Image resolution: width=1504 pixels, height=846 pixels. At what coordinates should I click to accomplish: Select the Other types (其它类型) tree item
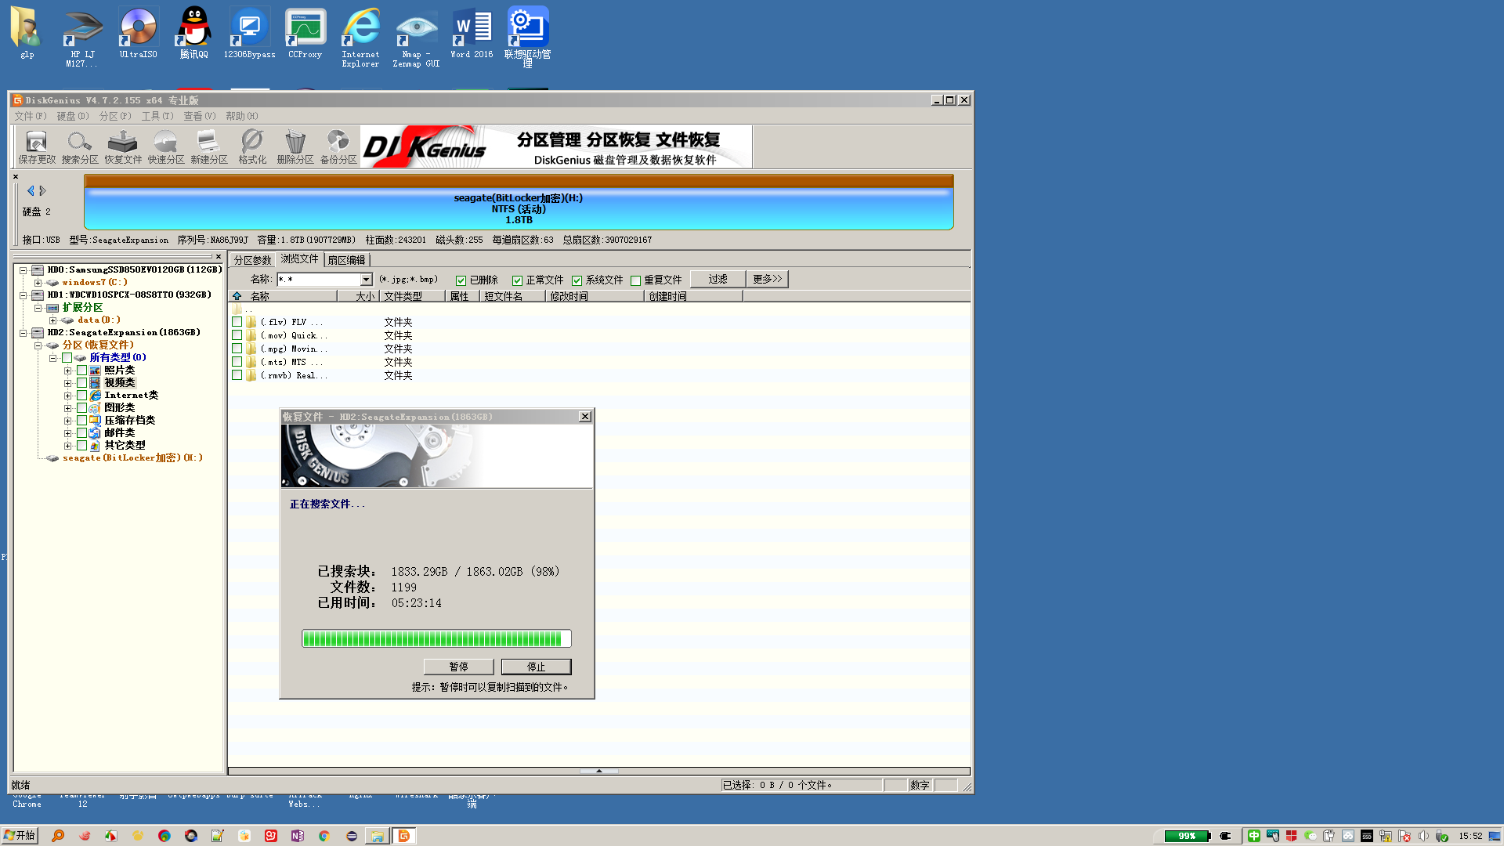tap(125, 446)
